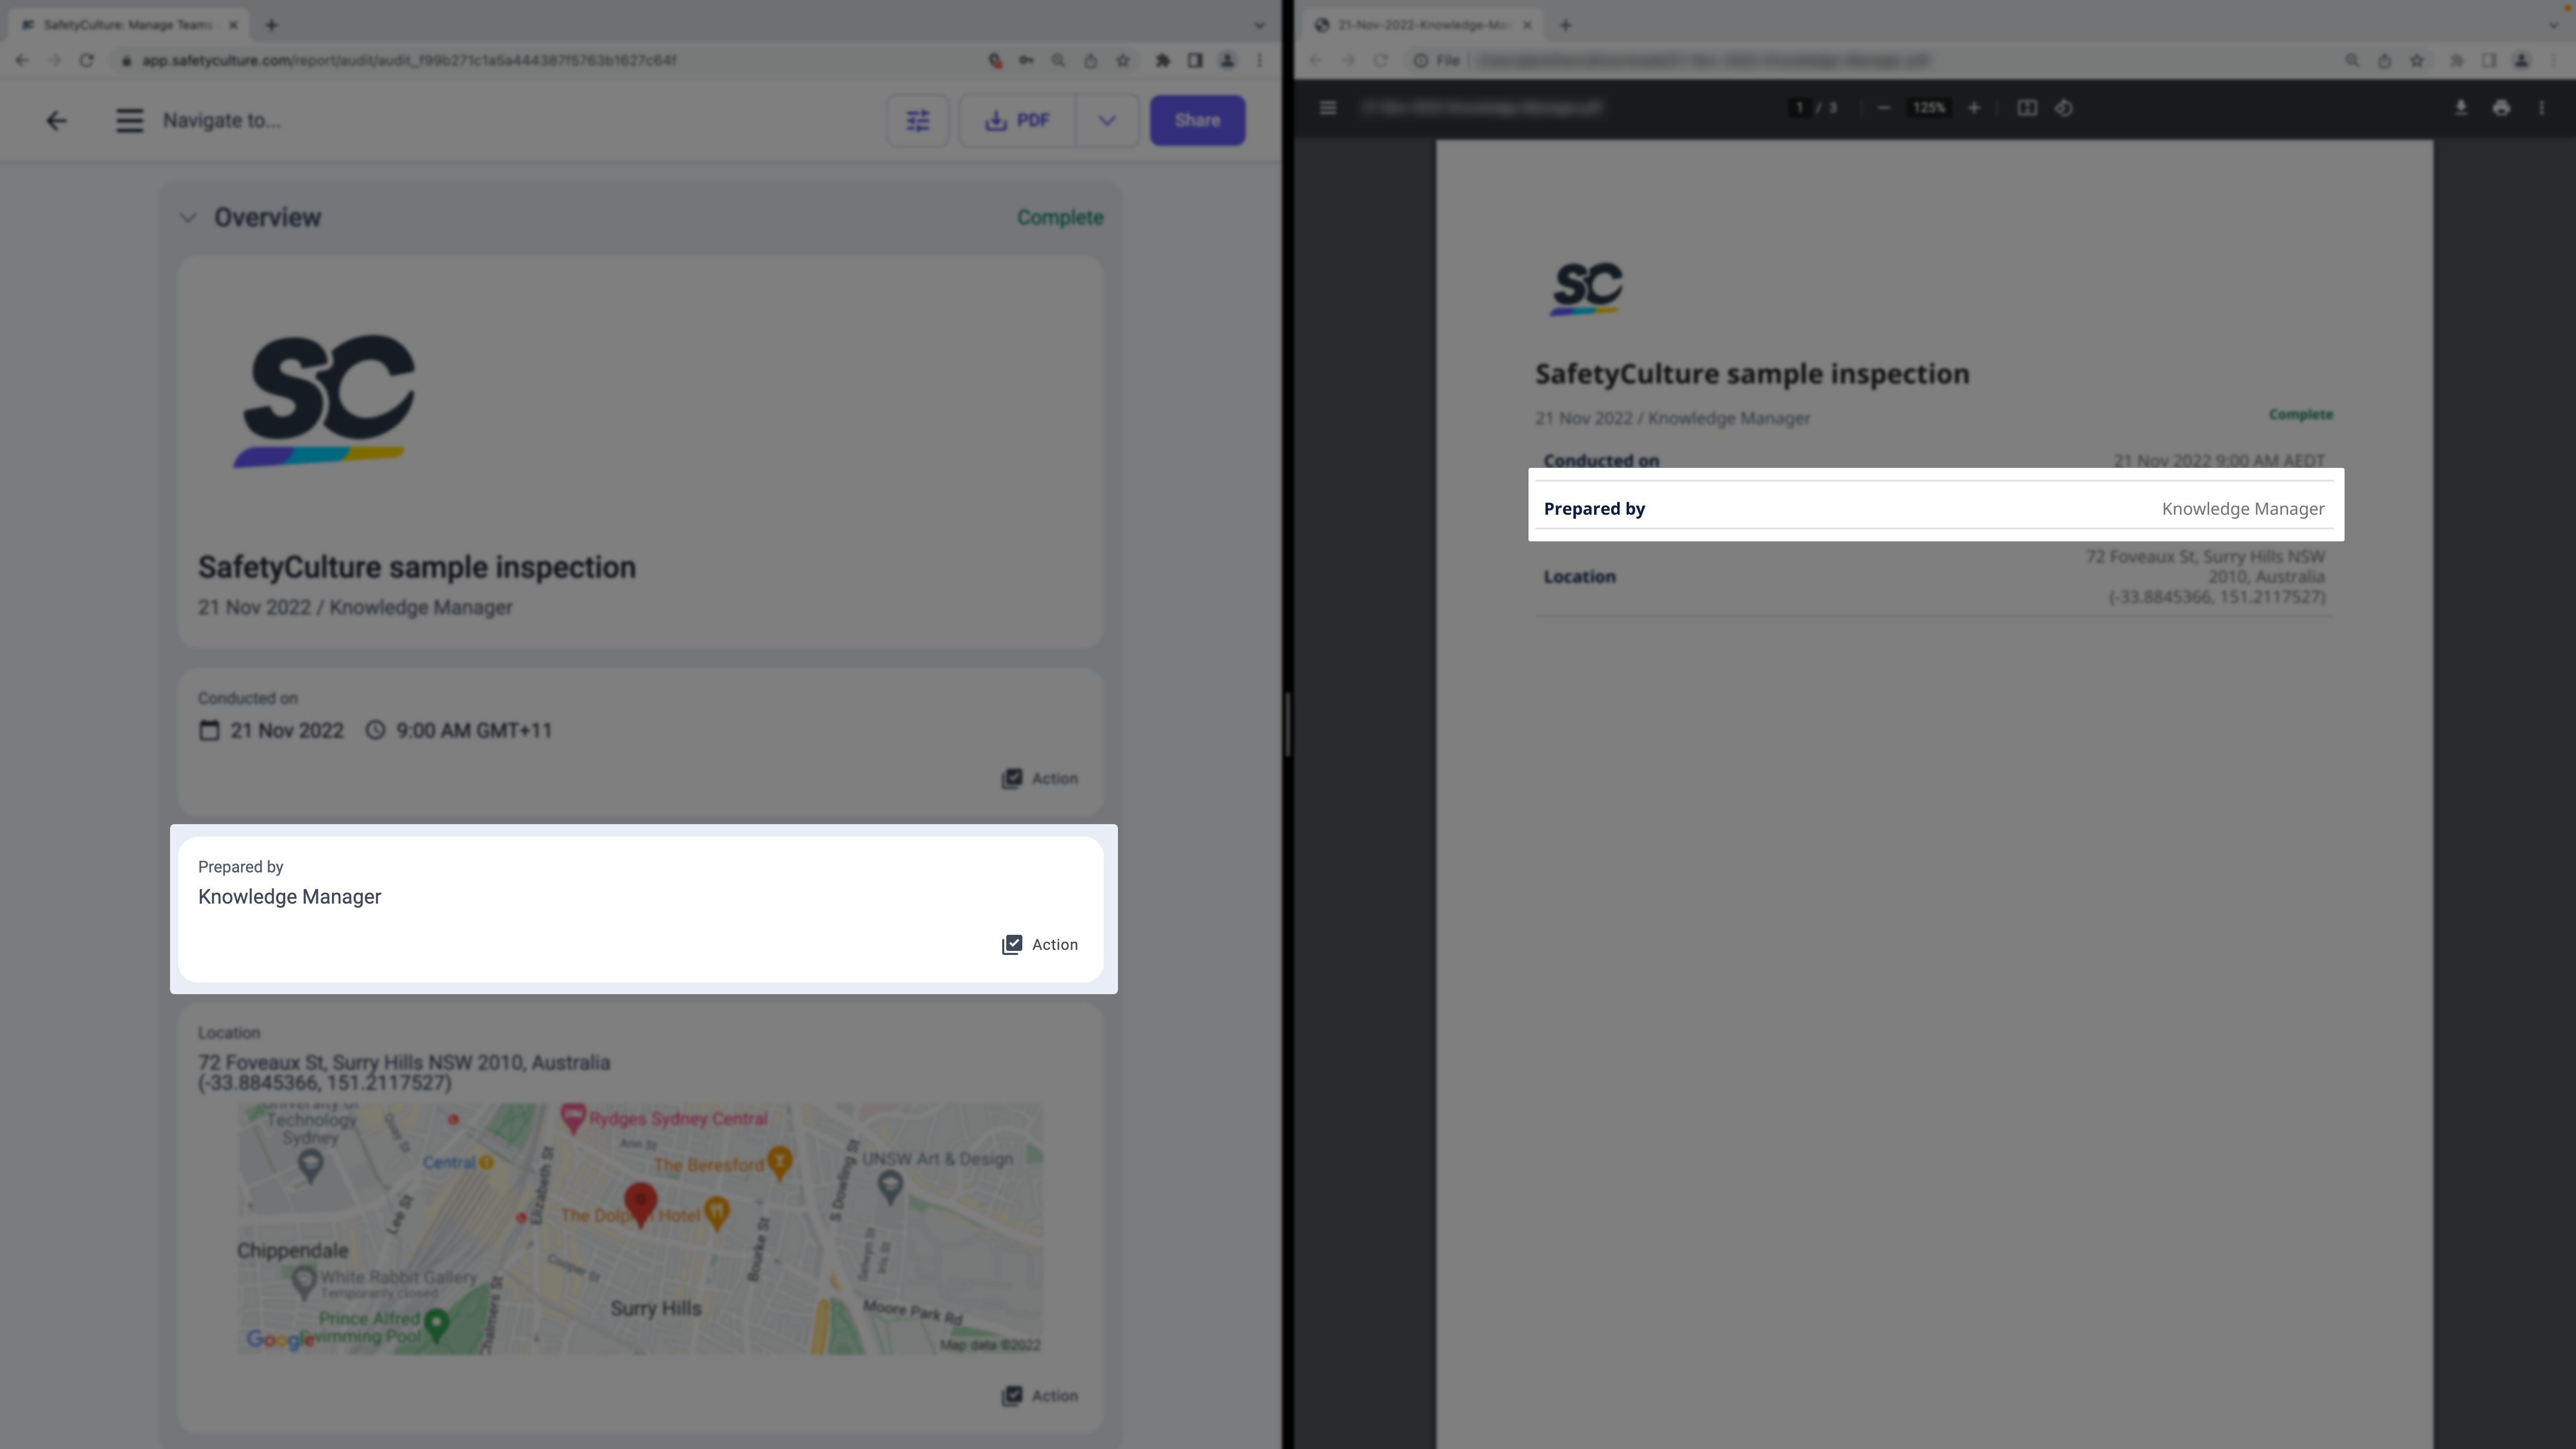Switch to the SafetyCulture browser tab

click(x=125, y=25)
